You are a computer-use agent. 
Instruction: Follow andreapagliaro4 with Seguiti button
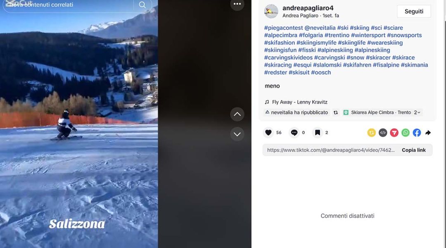coord(414,12)
